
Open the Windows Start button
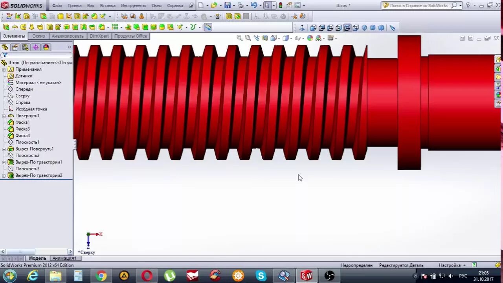point(9,276)
